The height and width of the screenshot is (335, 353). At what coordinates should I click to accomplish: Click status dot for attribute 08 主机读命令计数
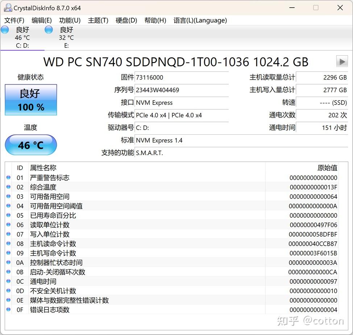[x=9, y=244]
